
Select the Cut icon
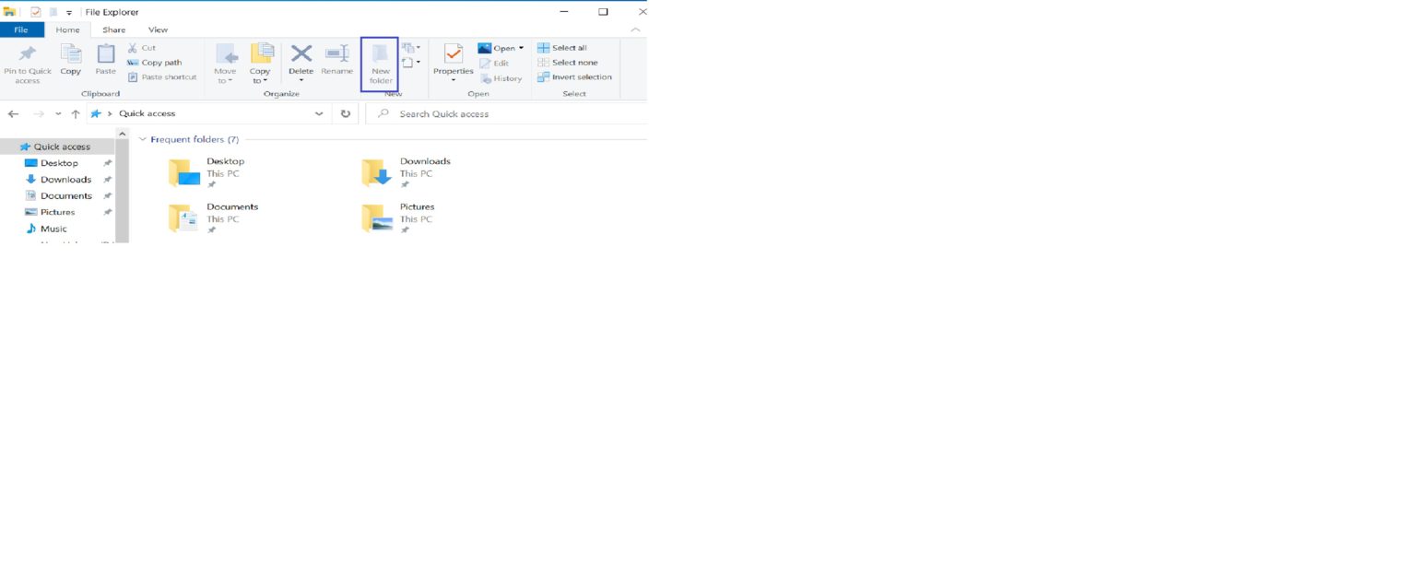146,47
